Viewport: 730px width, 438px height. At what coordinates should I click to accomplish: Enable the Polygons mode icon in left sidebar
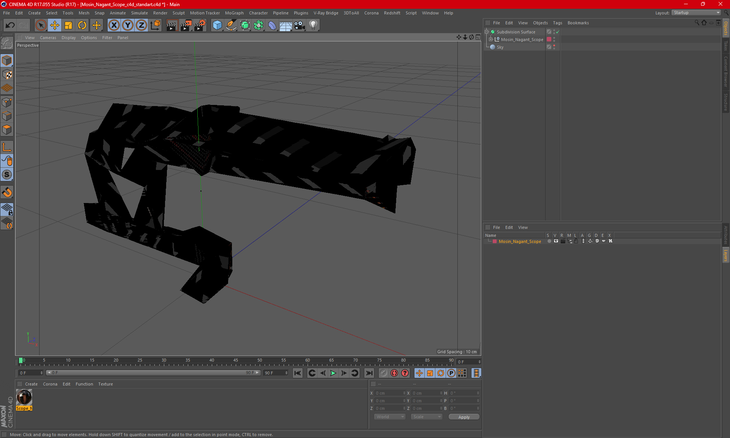coord(7,130)
